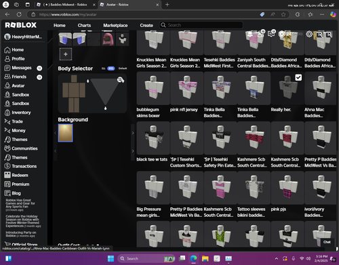The height and width of the screenshot is (265, 339).
Task: Click the Roblox logo
Action: coord(21,25)
